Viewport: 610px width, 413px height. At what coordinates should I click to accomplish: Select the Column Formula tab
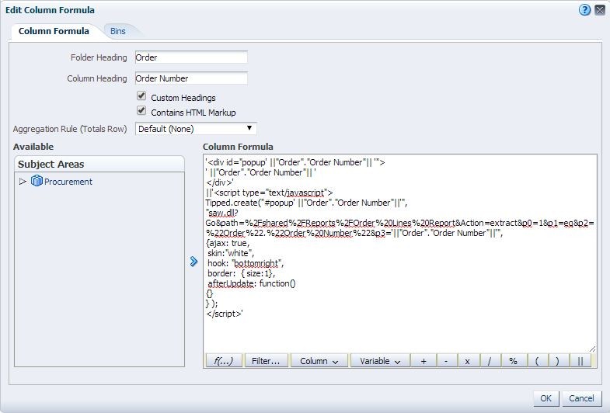point(54,31)
